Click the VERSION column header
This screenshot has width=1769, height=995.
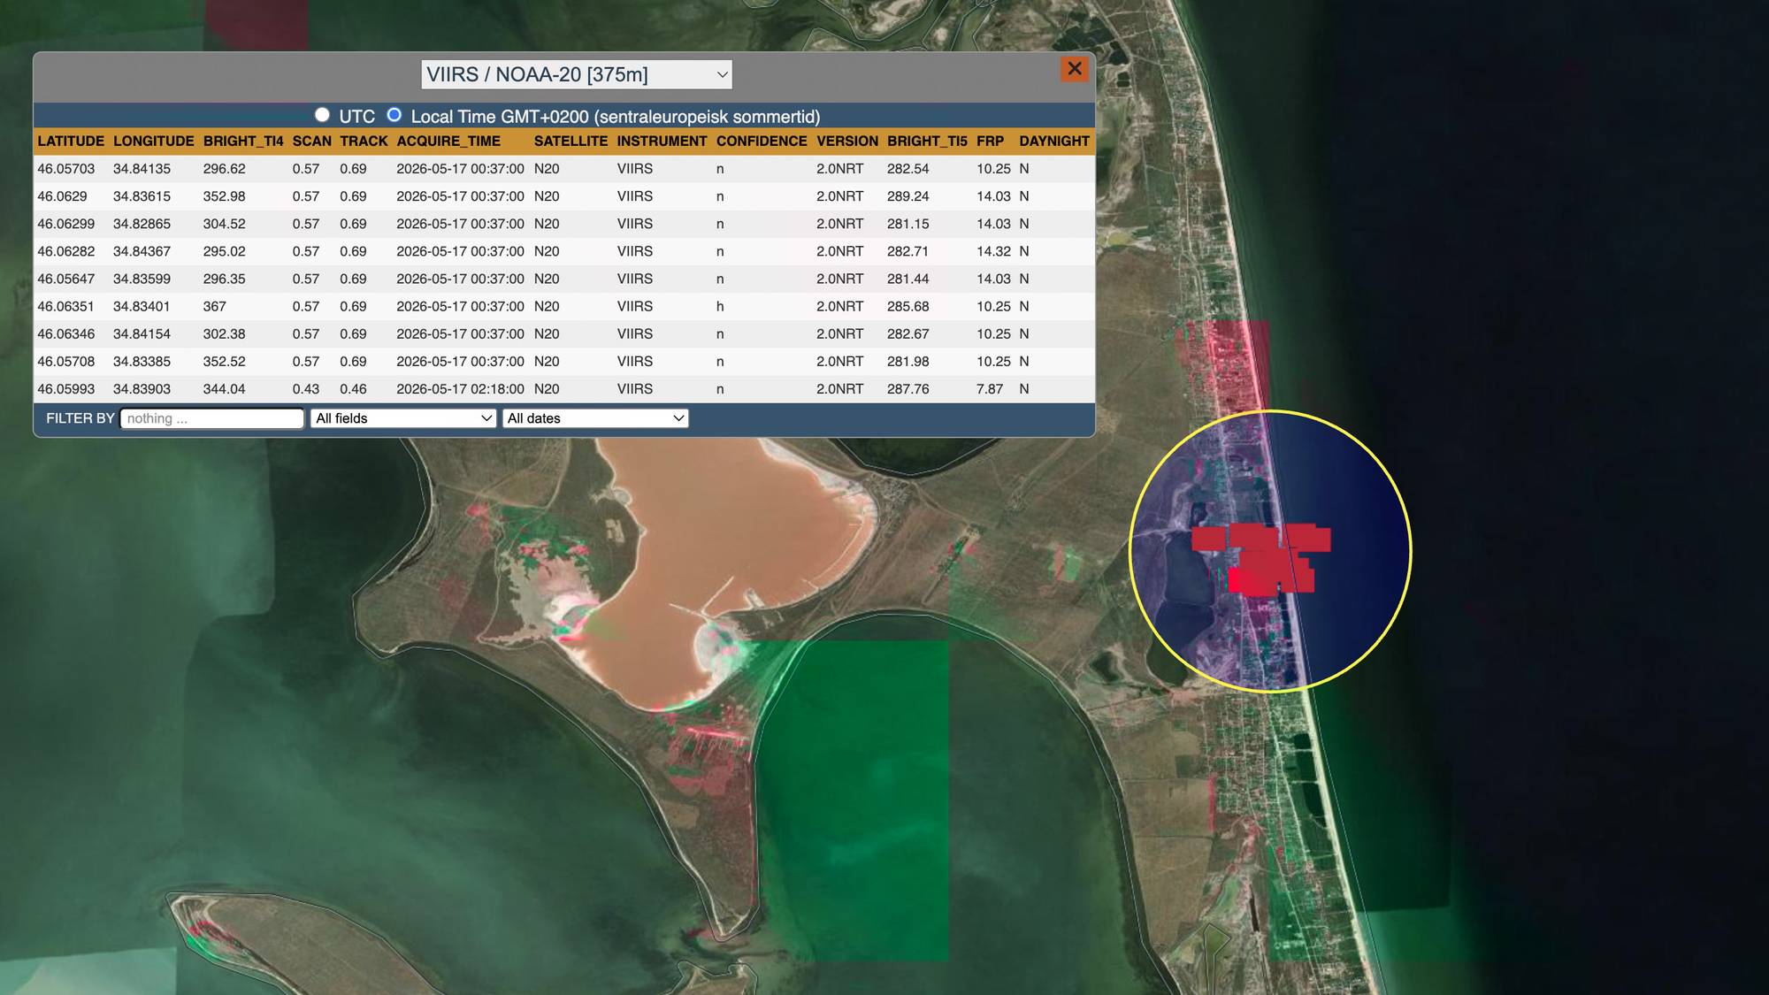coord(847,142)
